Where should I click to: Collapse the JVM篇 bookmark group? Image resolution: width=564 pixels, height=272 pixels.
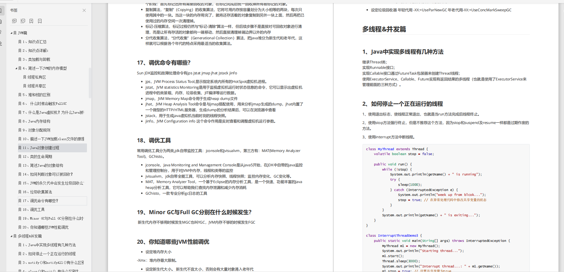12,33
